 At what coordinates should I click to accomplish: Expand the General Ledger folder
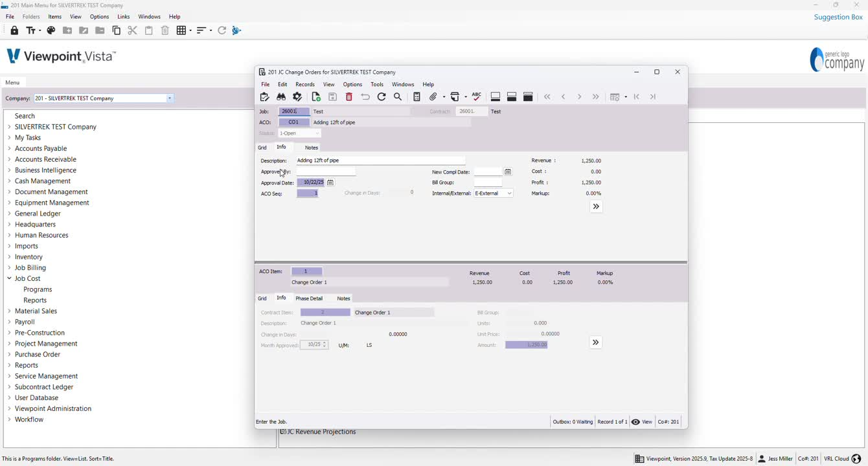tap(9, 214)
